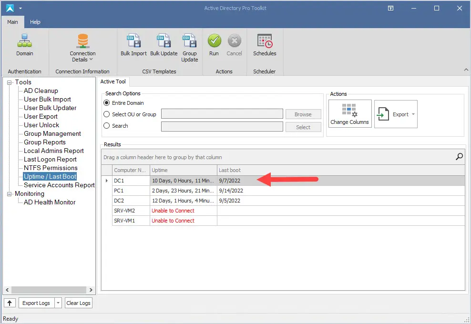471x324 pixels.
Task: Select the SRV-VM1 row name cell
Action: click(x=131, y=221)
